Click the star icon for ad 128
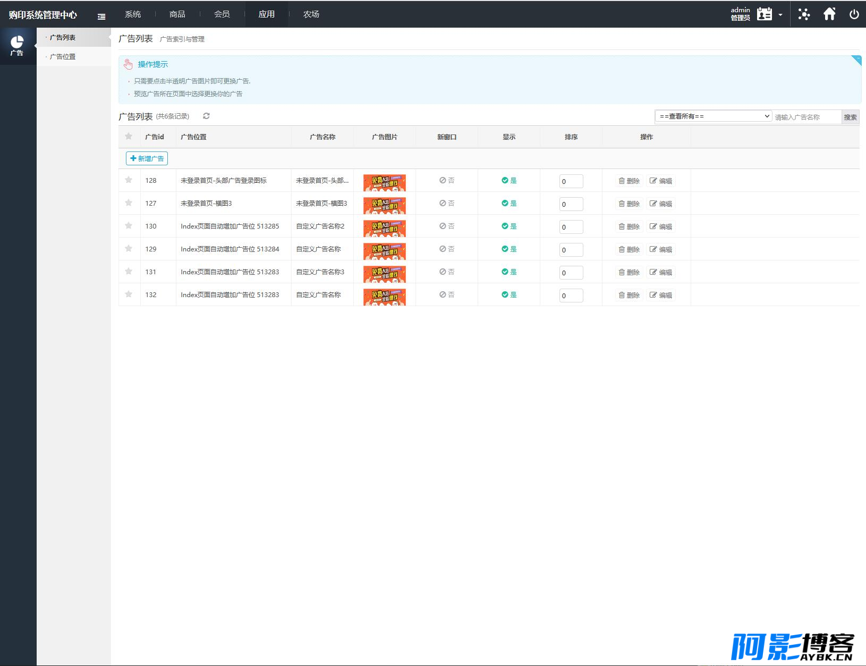866x666 pixels. coord(129,180)
